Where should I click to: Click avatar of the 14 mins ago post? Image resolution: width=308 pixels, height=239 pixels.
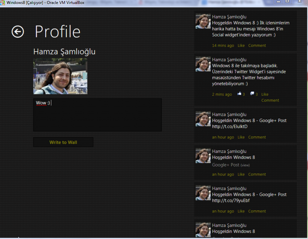(x=203, y=21)
